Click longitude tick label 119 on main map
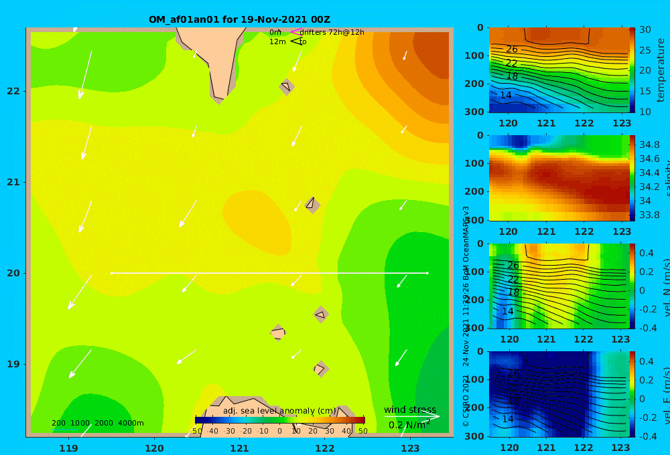The height and width of the screenshot is (455, 670). [68, 448]
